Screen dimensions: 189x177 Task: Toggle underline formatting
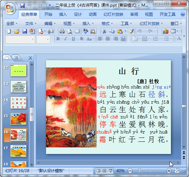coord(73,39)
